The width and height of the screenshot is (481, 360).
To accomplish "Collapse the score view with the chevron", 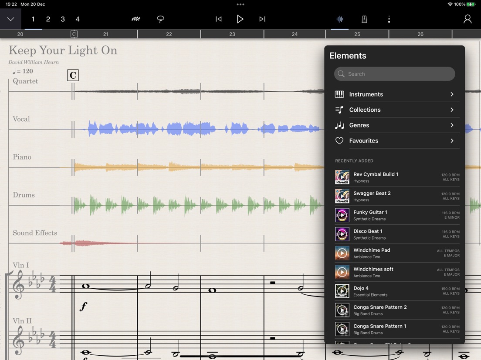I will point(10,19).
